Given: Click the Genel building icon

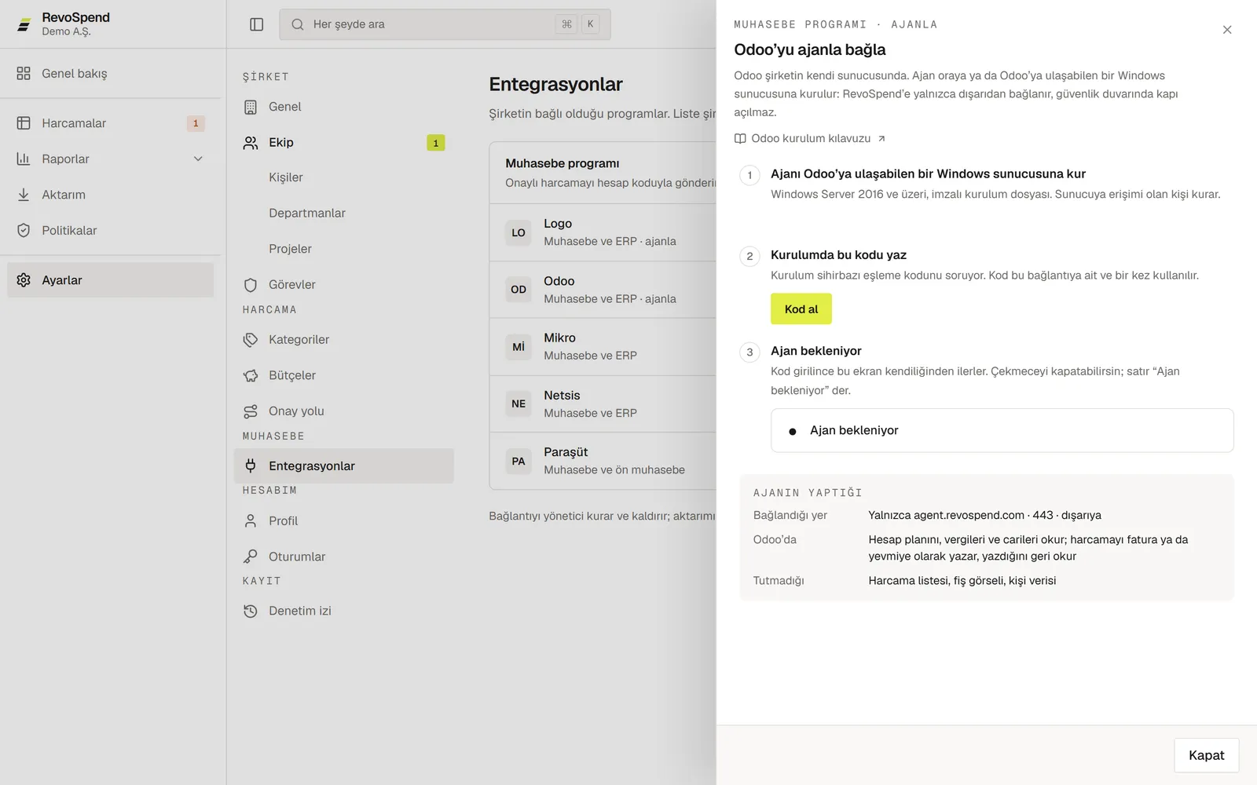Looking at the screenshot, I should [251, 107].
